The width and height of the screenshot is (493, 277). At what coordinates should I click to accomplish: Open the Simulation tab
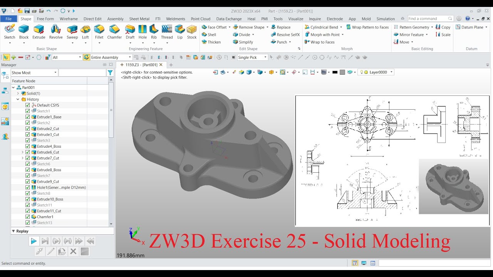(386, 18)
